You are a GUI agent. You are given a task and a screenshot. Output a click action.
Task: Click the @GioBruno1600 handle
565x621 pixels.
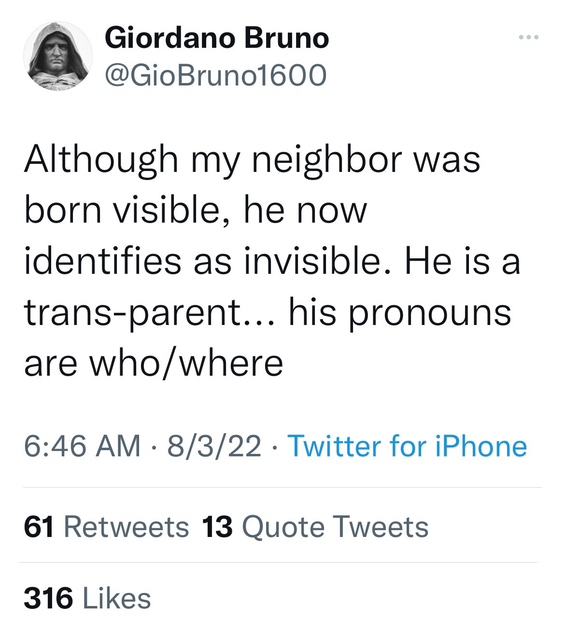215,75
